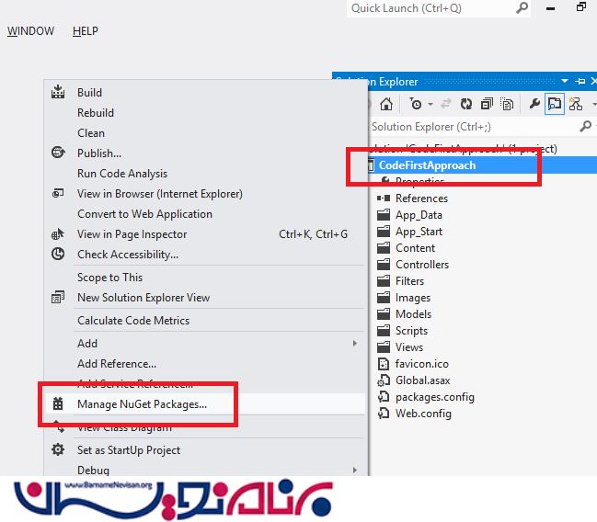The height and width of the screenshot is (522, 597).
Task: Click the Refresh icon in Solution Explorer toolbar
Action: [x=466, y=104]
